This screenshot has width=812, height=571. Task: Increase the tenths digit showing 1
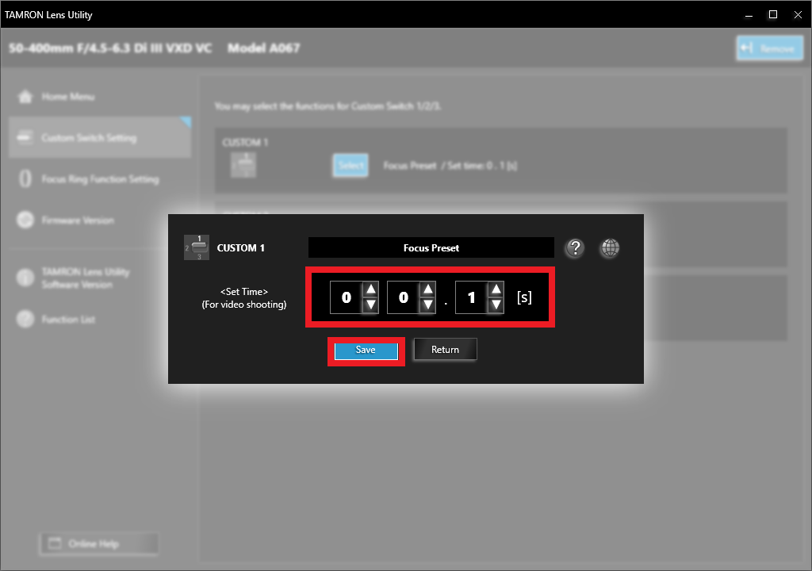[496, 289]
